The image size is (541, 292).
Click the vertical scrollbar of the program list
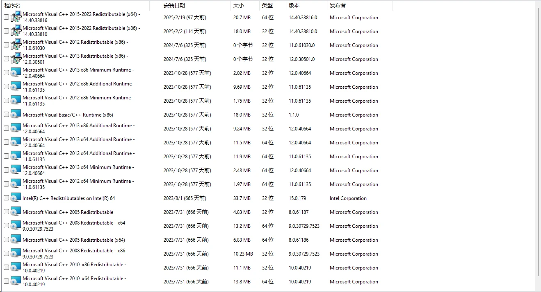(538, 141)
